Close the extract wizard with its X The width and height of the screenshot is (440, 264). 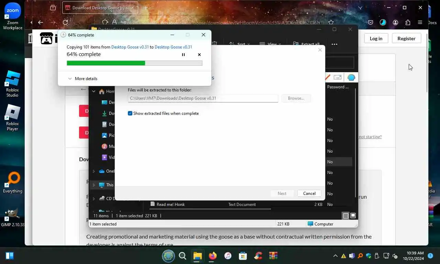320,50
